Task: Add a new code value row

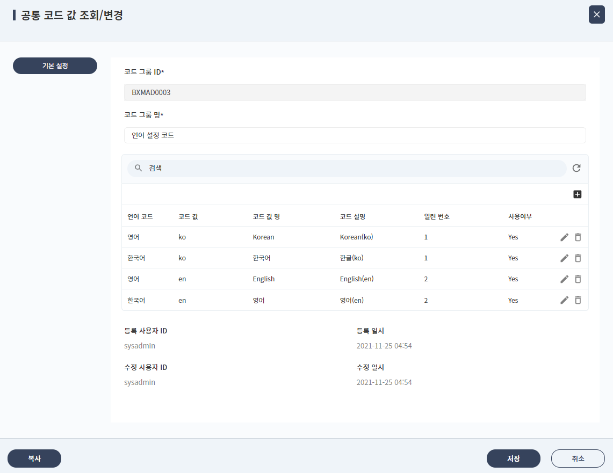Action: click(x=578, y=194)
